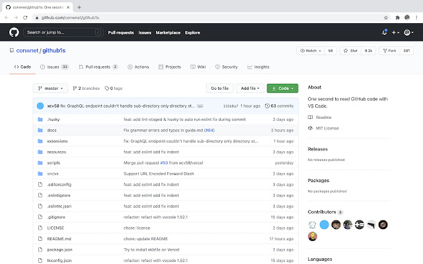Viewport: 423px width, 264px height.
Task: Open the #50 pull request link
Action: 164,163
